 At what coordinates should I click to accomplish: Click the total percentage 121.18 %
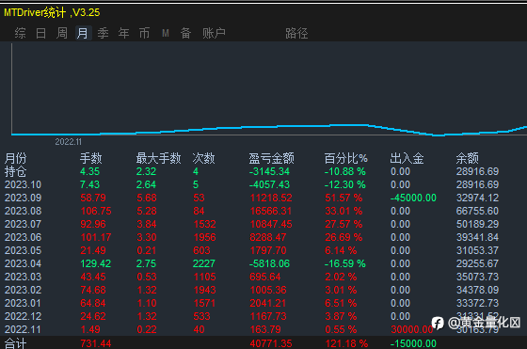(x=346, y=343)
